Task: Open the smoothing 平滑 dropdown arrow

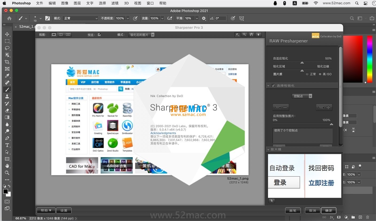Action: point(197,18)
